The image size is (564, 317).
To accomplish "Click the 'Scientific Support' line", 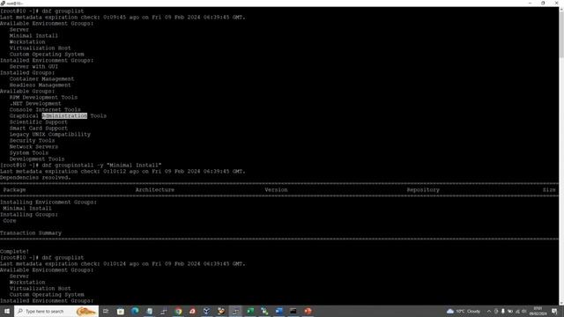I will tap(39, 122).
